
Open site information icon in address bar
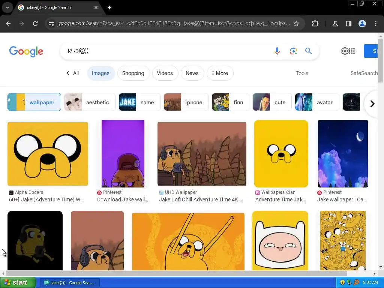[x=51, y=24]
